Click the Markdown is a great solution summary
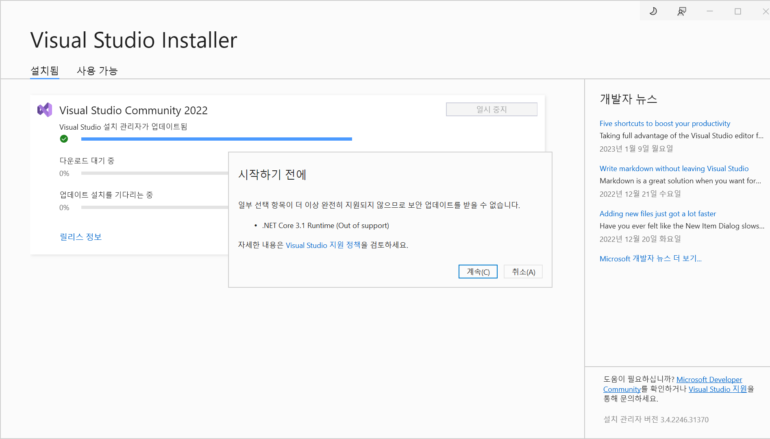The height and width of the screenshot is (439, 770). coord(680,180)
